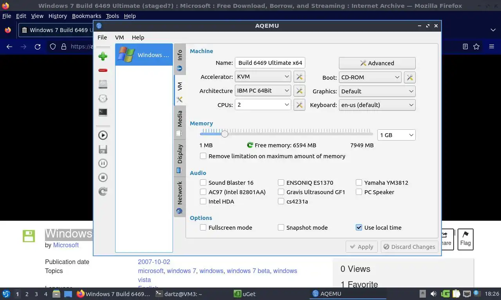Image resolution: width=501 pixels, height=300 pixels.
Task: Reset the virtual machine with circular arrow
Action: [x=103, y=191]
